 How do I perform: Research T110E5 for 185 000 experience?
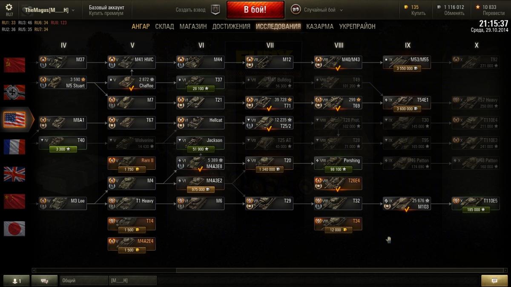[x=476, y=210]
